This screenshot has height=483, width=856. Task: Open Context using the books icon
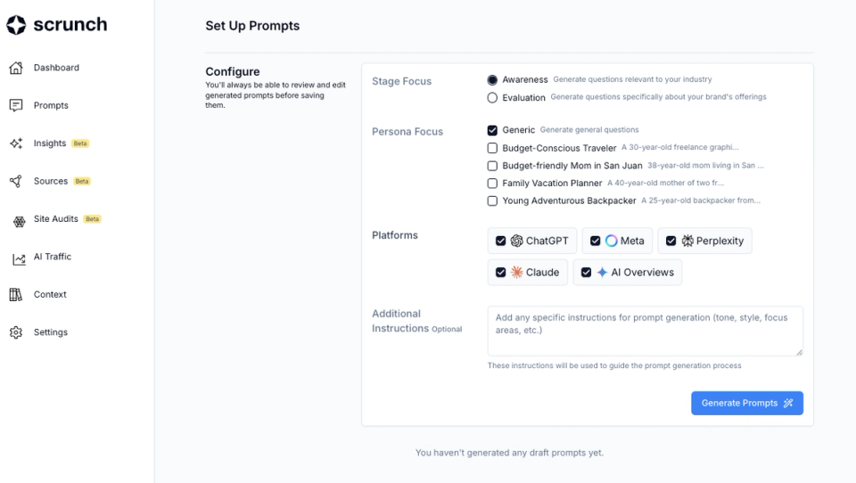pyautogui.click(x=16, y=295)
